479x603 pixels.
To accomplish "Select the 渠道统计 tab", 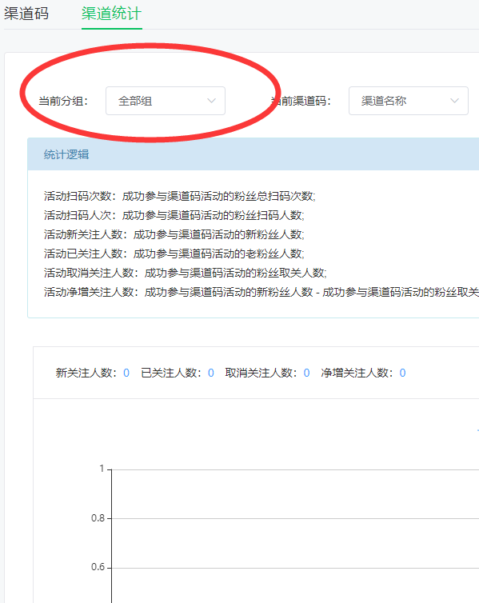I will (x=111, y=14).
